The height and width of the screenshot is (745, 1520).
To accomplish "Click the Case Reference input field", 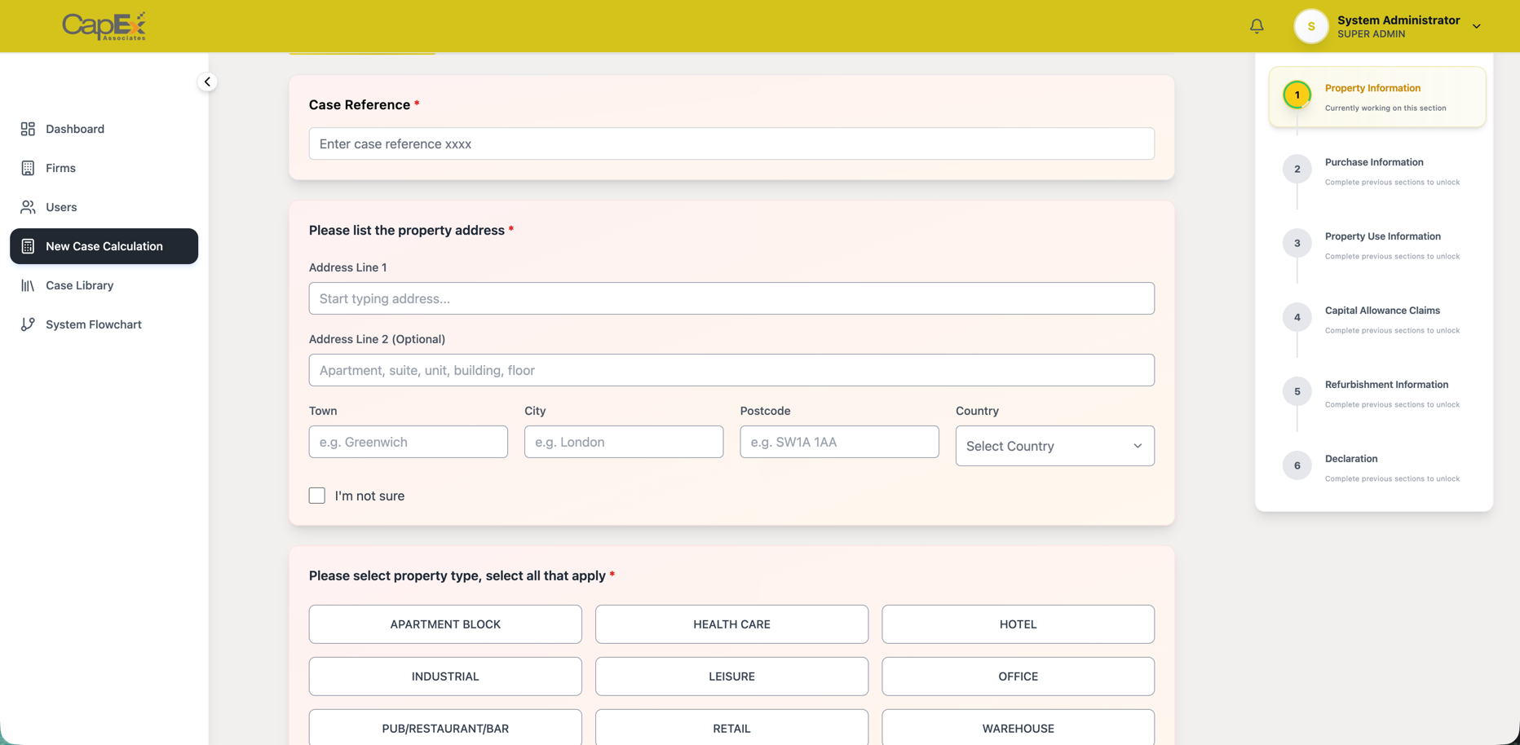I will click(731, 143).
